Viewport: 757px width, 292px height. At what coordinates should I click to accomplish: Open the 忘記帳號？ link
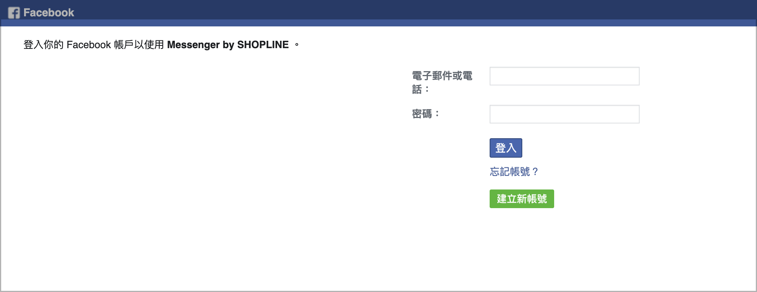[514, 172]
